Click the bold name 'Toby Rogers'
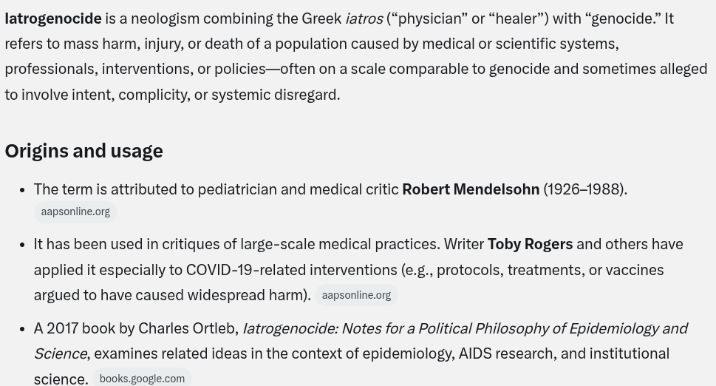 pyautogui.click(x=530, y=244)
